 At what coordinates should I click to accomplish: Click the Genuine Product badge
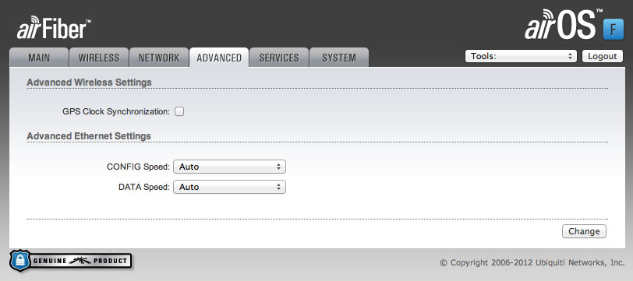(x=71, y=261)
